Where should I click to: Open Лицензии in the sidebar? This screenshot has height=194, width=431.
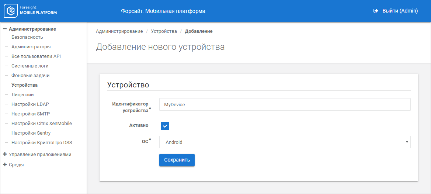[x=22, y=95]
